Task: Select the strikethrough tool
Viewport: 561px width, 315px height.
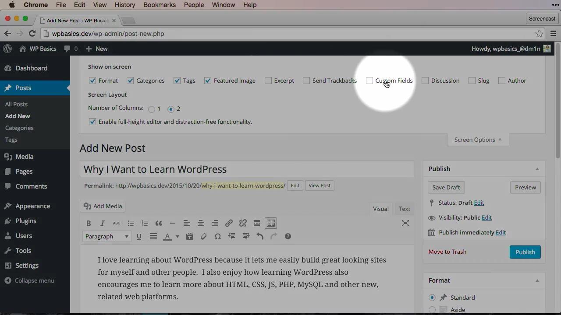Action: (x=116, y=223)
